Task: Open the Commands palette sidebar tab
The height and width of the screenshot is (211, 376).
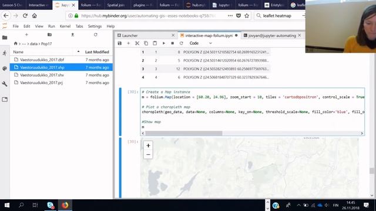Action: coord(5,69)
